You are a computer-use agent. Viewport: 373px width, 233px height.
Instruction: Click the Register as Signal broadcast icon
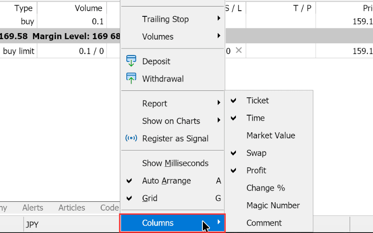tap(131, 138)
